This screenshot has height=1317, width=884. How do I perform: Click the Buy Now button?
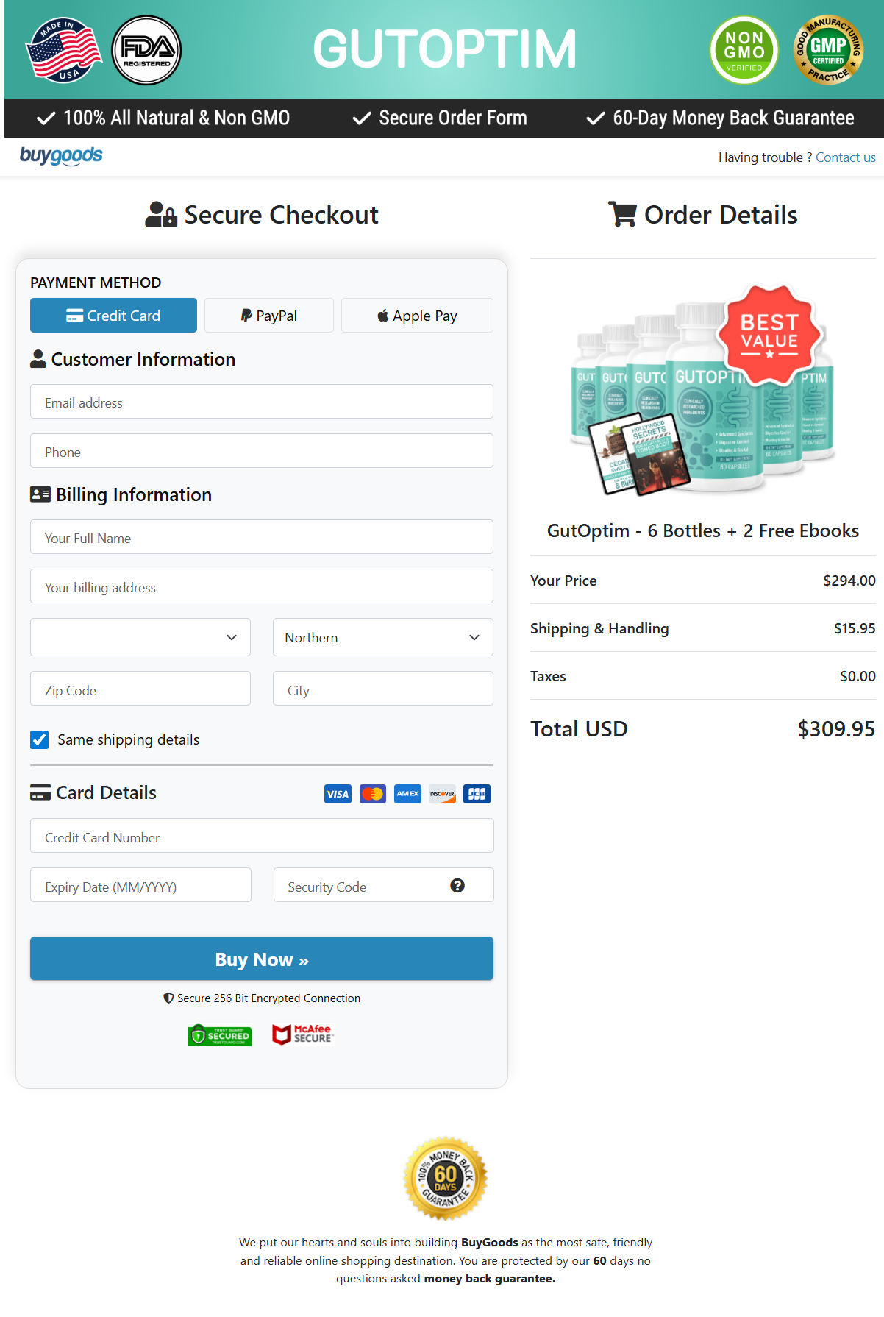tap(261, 959)
